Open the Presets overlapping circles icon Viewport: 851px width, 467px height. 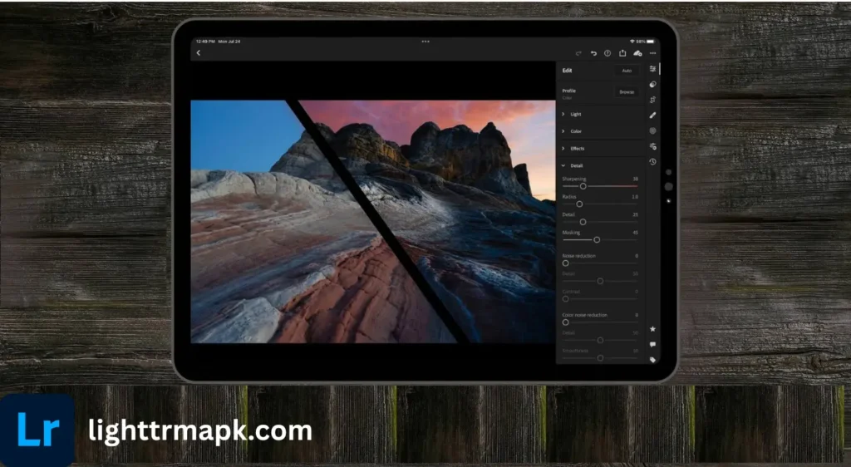653,84
